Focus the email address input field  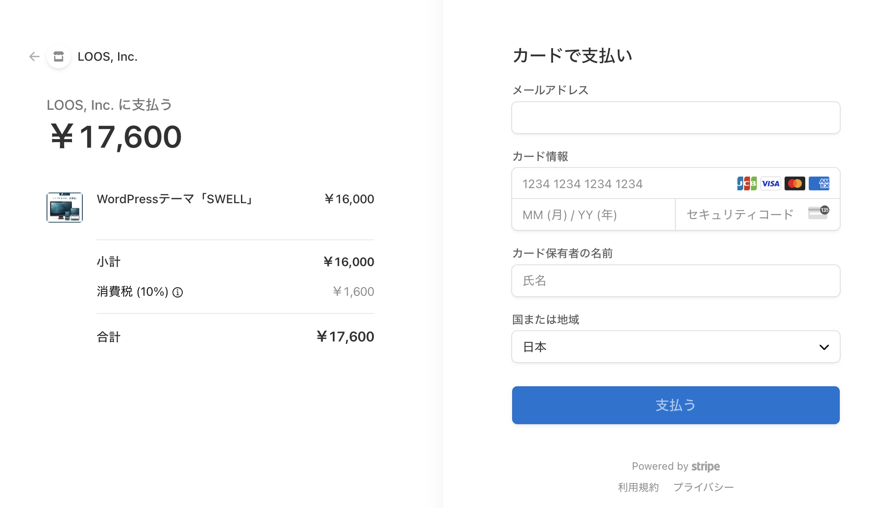click(x=676, y=118)
